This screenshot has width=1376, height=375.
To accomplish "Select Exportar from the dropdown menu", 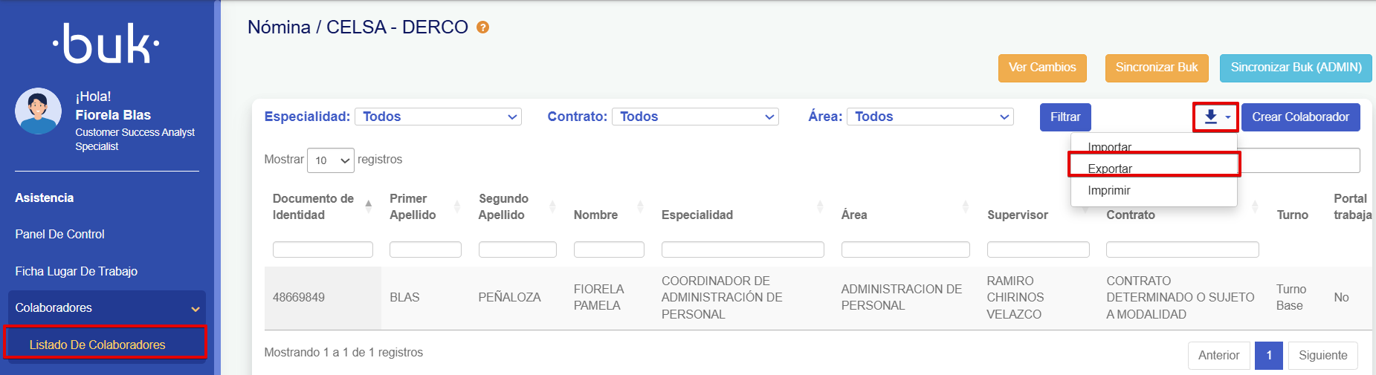I will point(1110,169).
